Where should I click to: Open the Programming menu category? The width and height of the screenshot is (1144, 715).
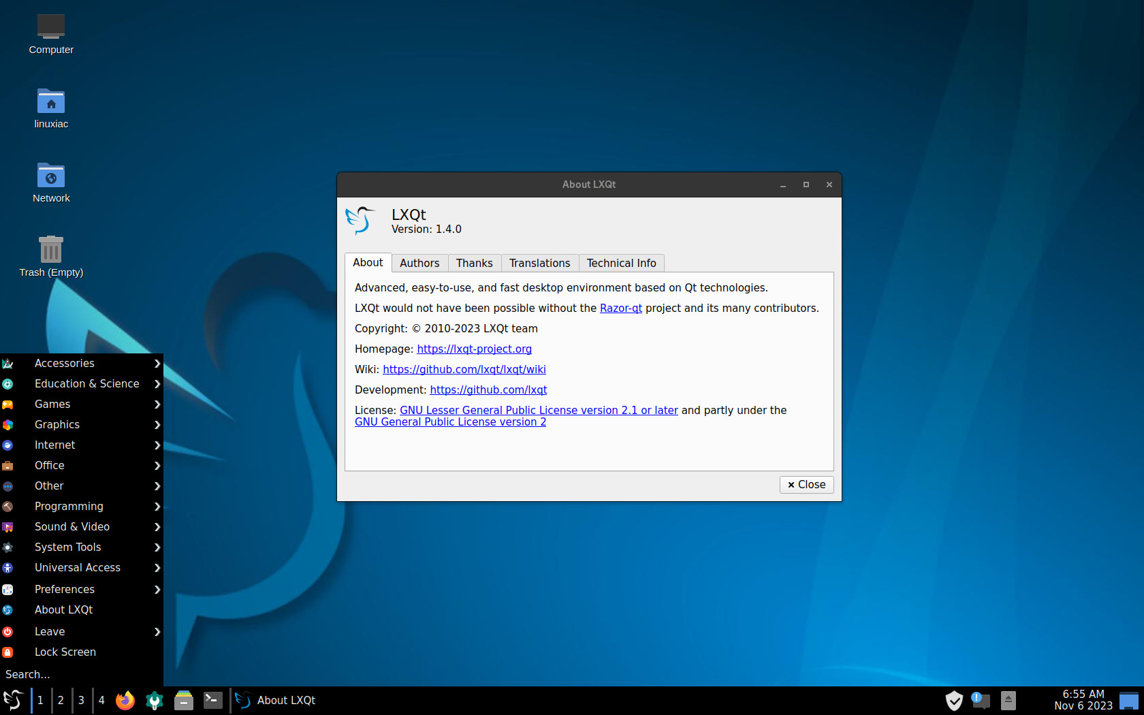pyautogui.click(x=82, y=507)
